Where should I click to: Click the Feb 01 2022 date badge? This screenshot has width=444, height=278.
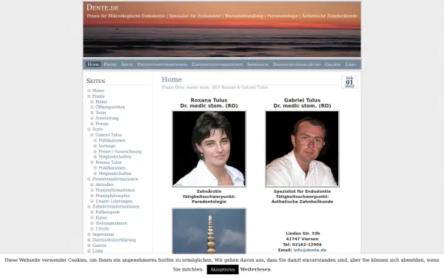pyautogui.click(x=349, y=82)
